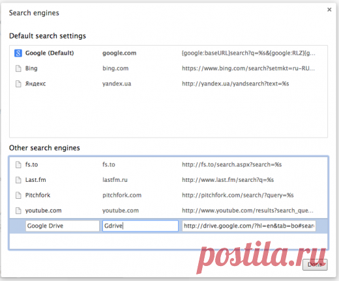The image size is (339, 281).
Task: Click the Default search settings heading
Action: tap(48, 36)
